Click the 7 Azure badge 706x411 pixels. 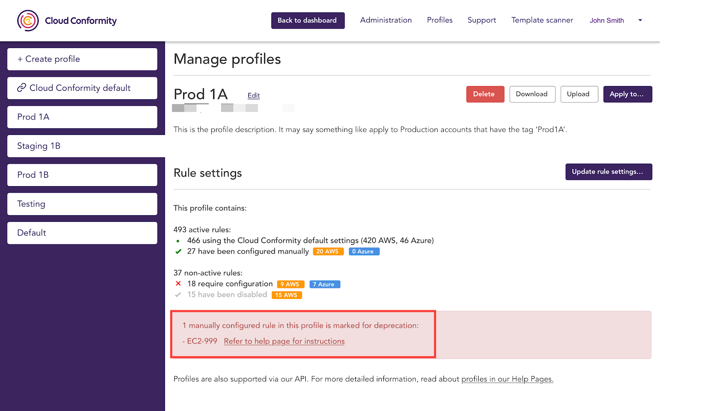coord(325,284)
